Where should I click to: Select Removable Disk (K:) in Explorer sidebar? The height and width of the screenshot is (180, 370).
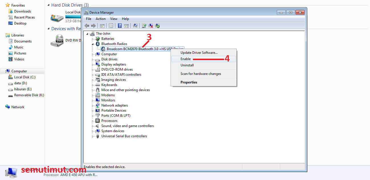pyautogui.click(x=29, y=95)
